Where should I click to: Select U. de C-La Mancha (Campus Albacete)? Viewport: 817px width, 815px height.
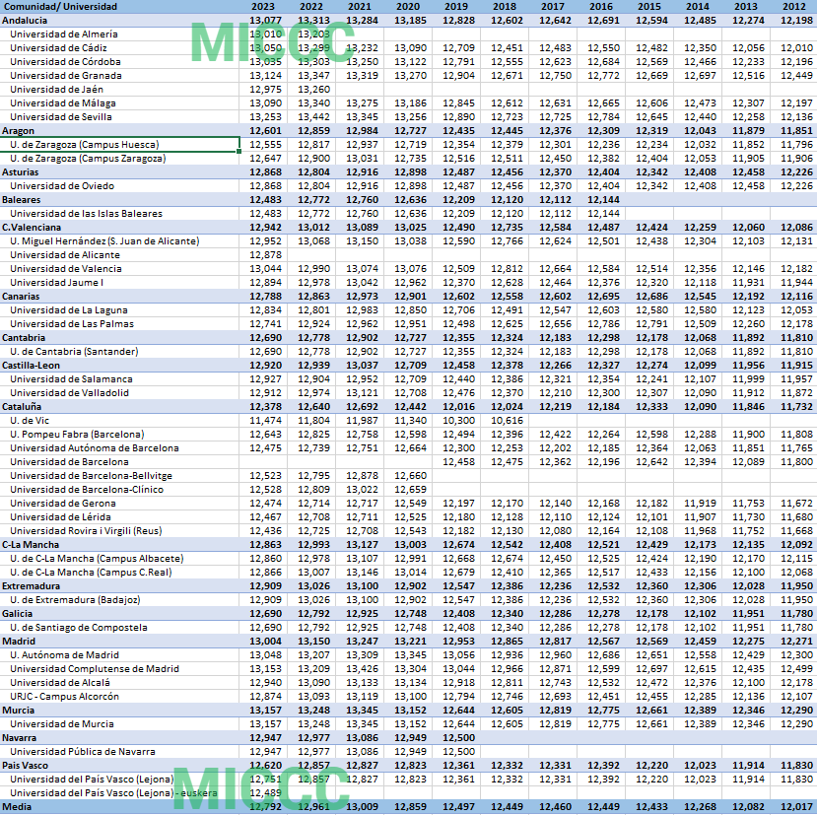coord(97,559)
